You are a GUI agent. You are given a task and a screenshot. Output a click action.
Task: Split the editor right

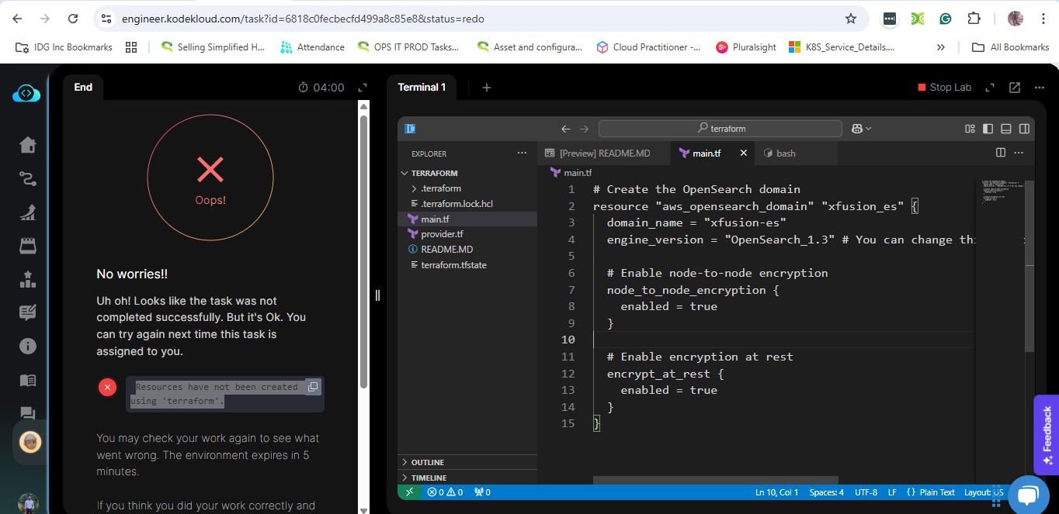click(x=1001, y=153)
